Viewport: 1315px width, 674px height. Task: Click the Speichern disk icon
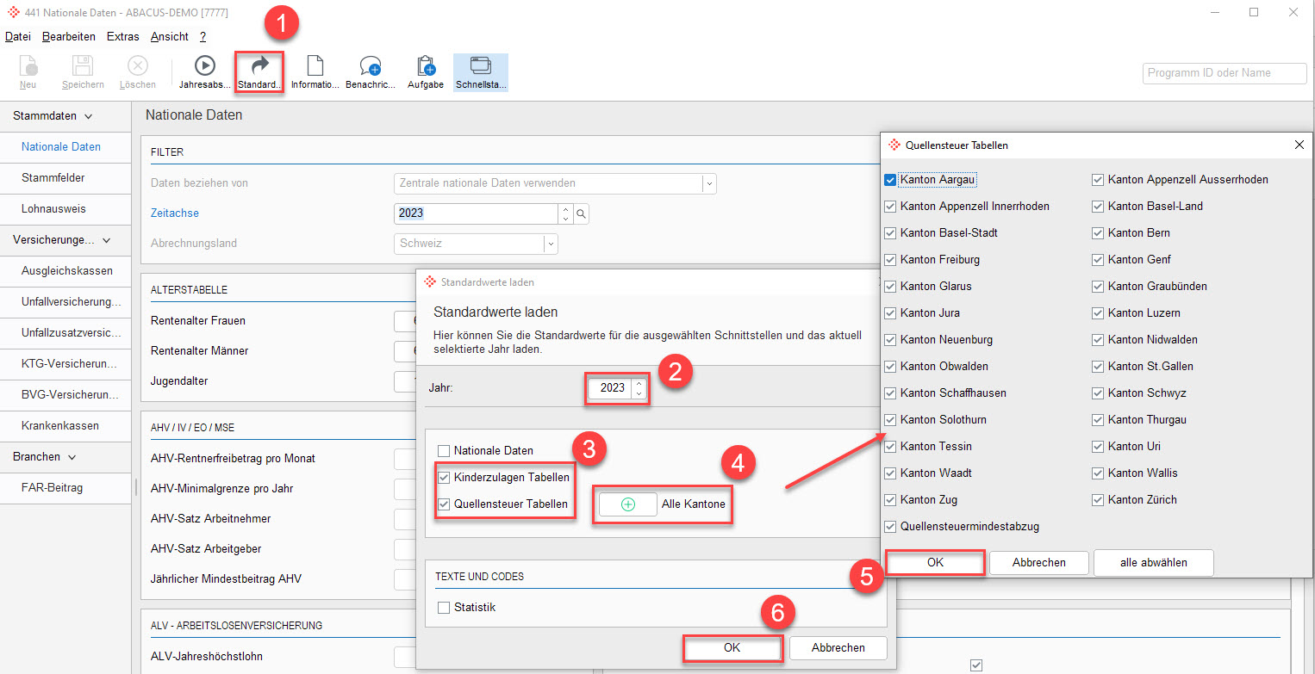click(x=83, y=66)
